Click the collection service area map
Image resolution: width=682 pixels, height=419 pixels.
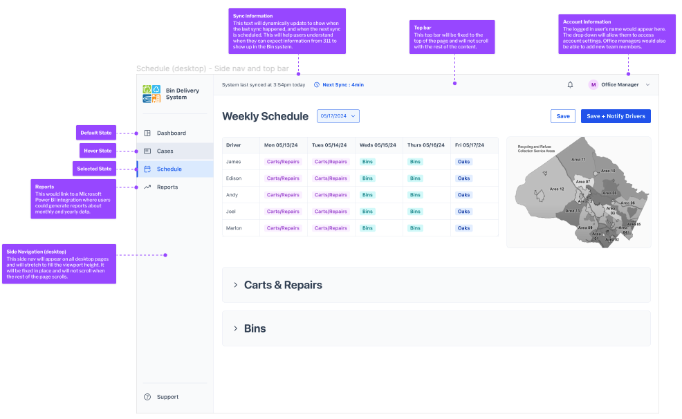[x=578, y=192]
